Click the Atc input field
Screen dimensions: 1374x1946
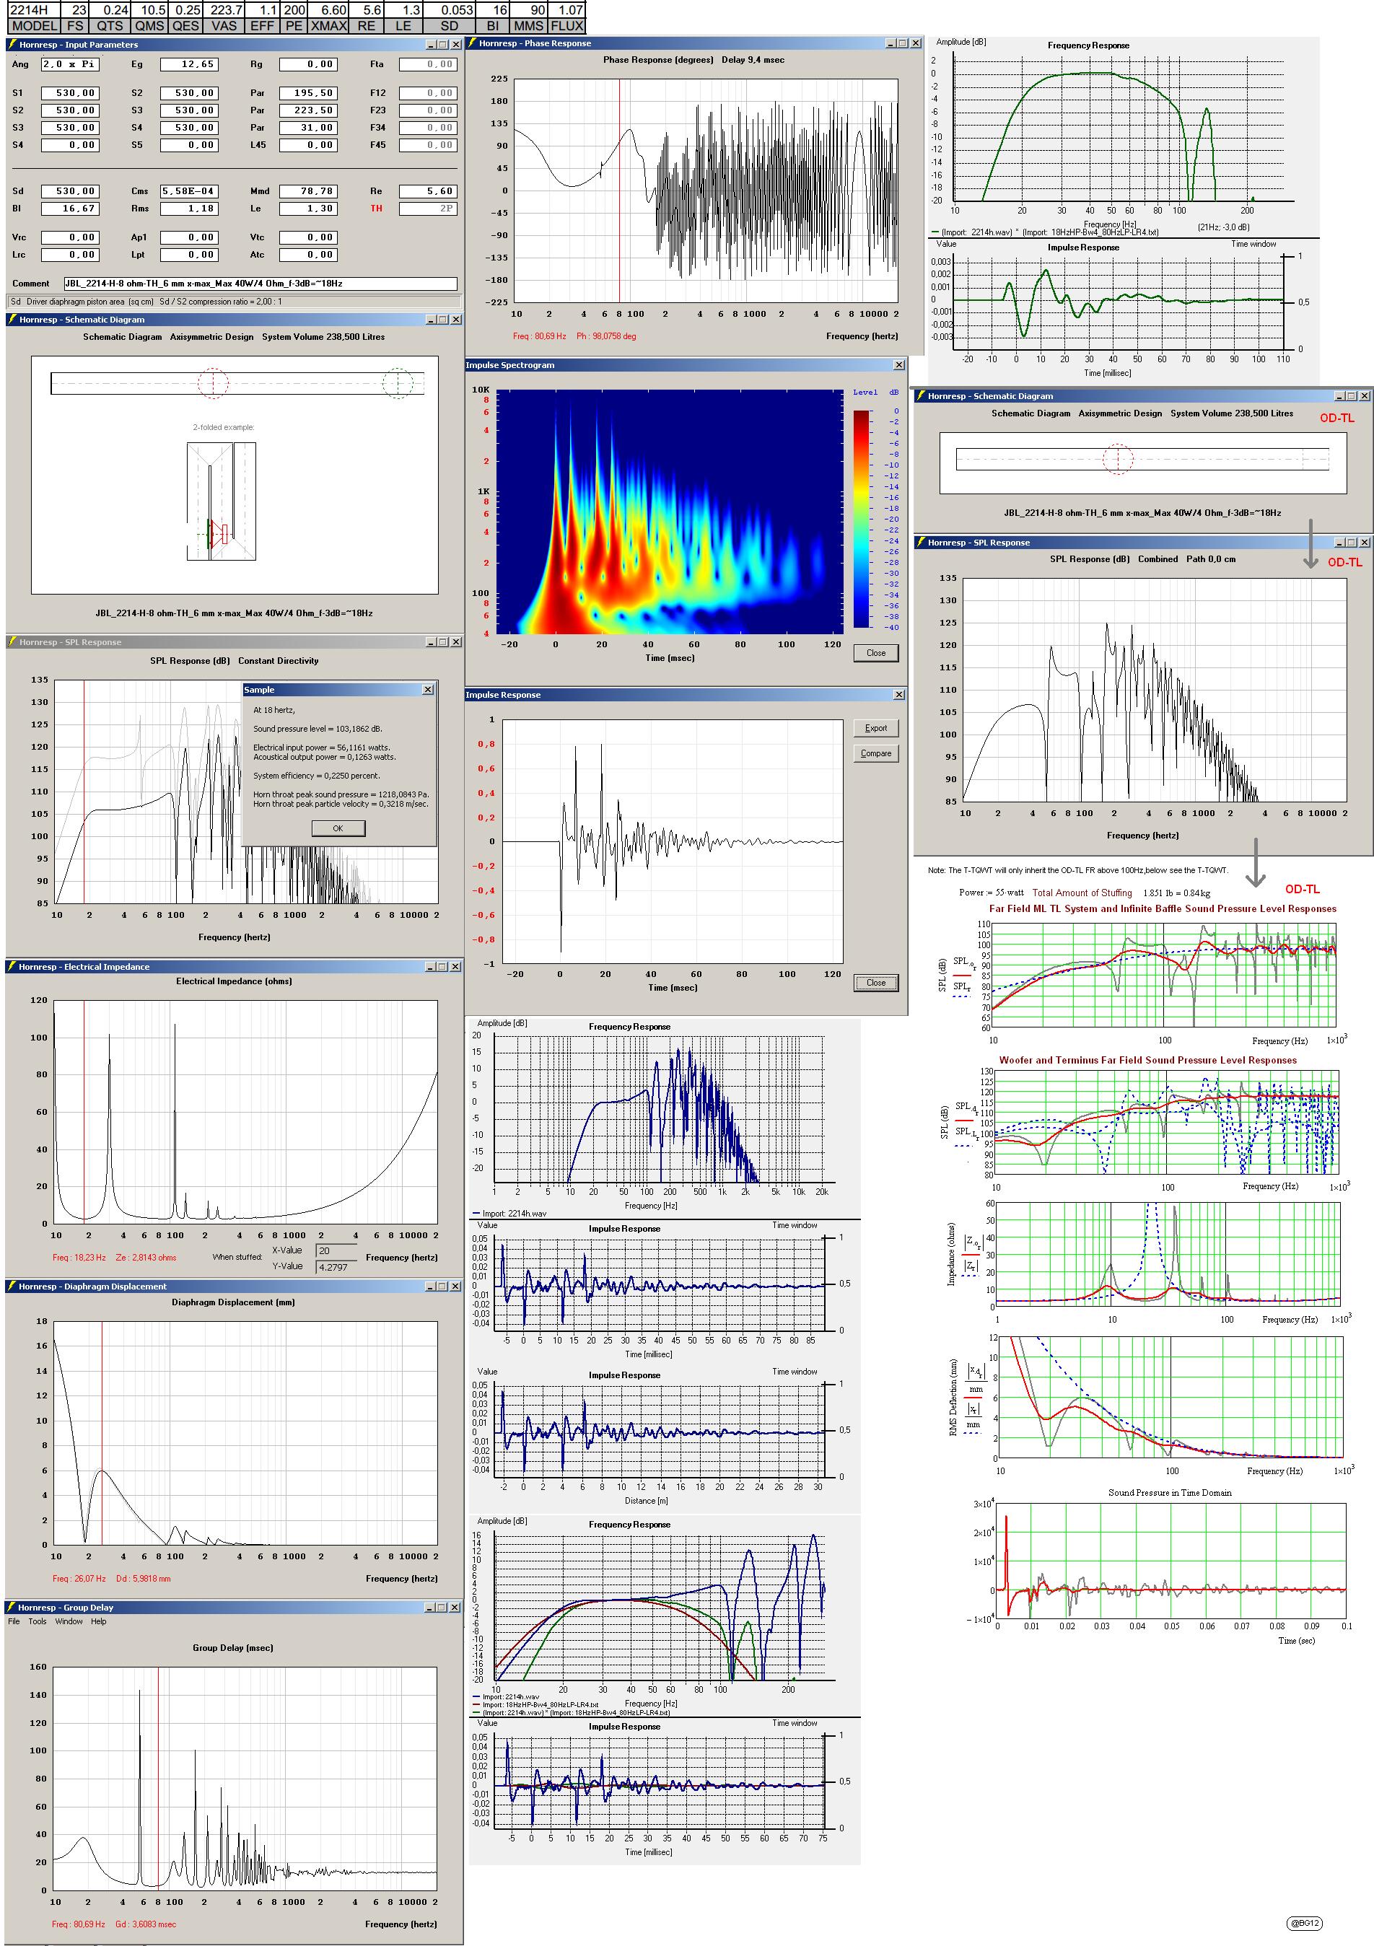point(309,254)
